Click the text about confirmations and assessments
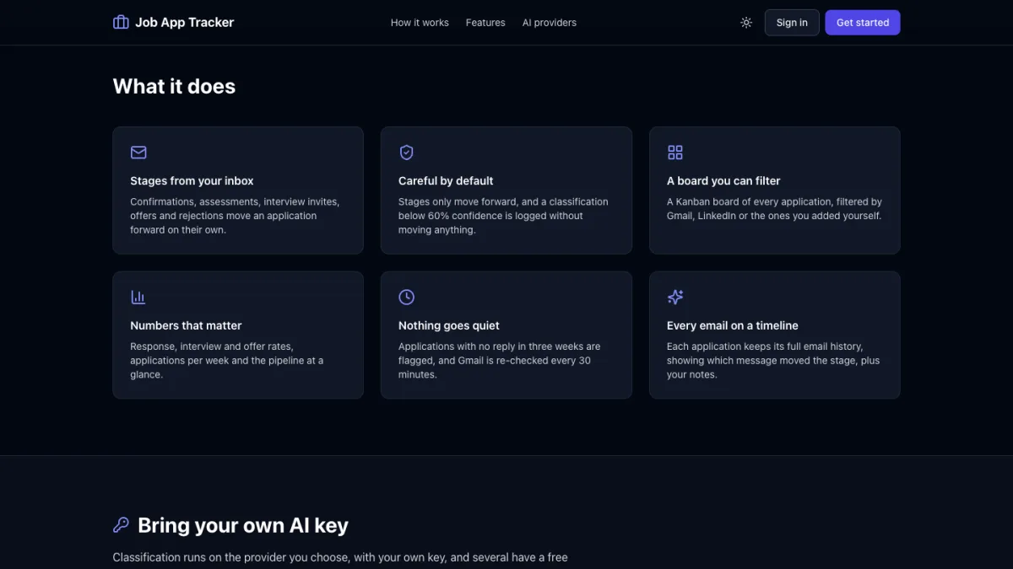 pos(235,216)
